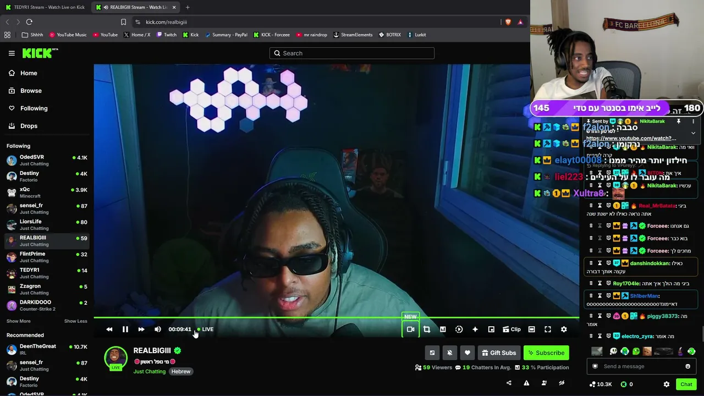704x396 pixels.
Task: Open DerTheGreat in Recommended list
Action: pyautogui.click(x=47, y=349)
